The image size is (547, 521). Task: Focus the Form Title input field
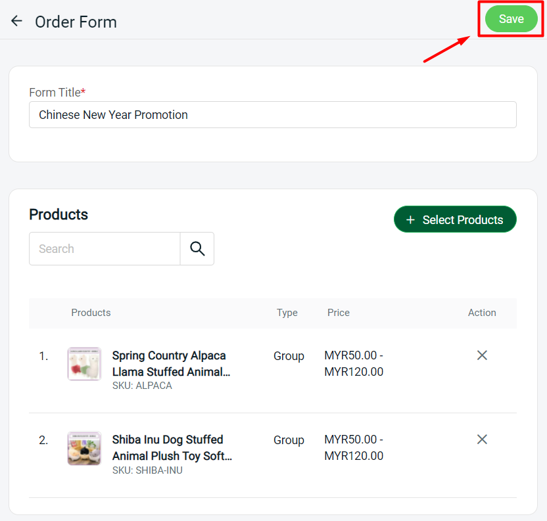click(x=272, y=115)
